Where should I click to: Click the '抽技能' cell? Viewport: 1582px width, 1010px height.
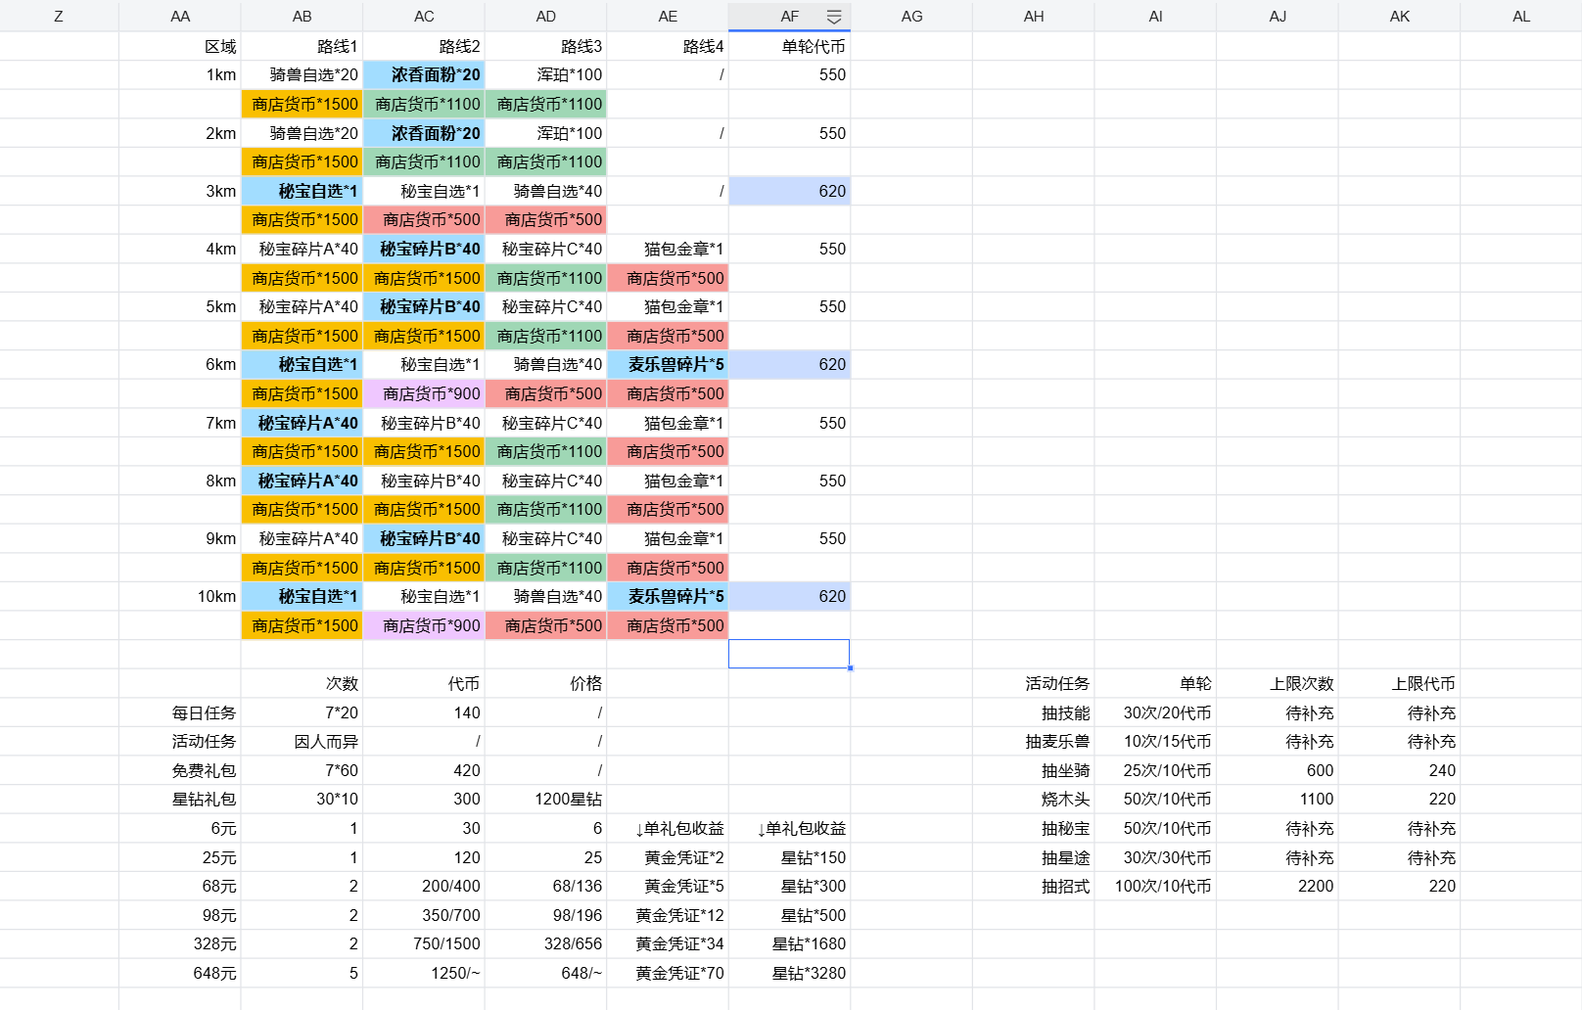[x=1034, y=712]
